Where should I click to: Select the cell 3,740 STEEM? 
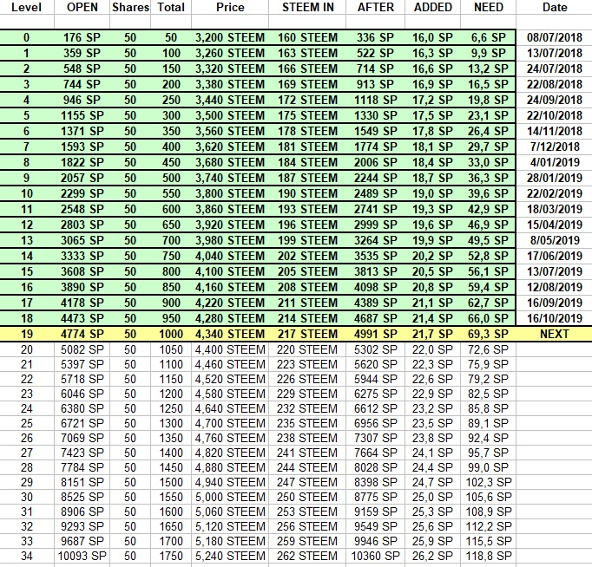click(230, 178)
